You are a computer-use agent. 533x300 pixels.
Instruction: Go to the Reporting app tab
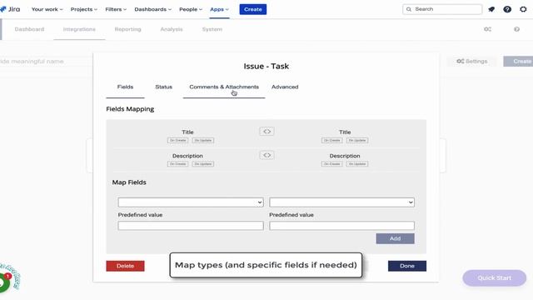pyautogui.click(x=127, y=29)
